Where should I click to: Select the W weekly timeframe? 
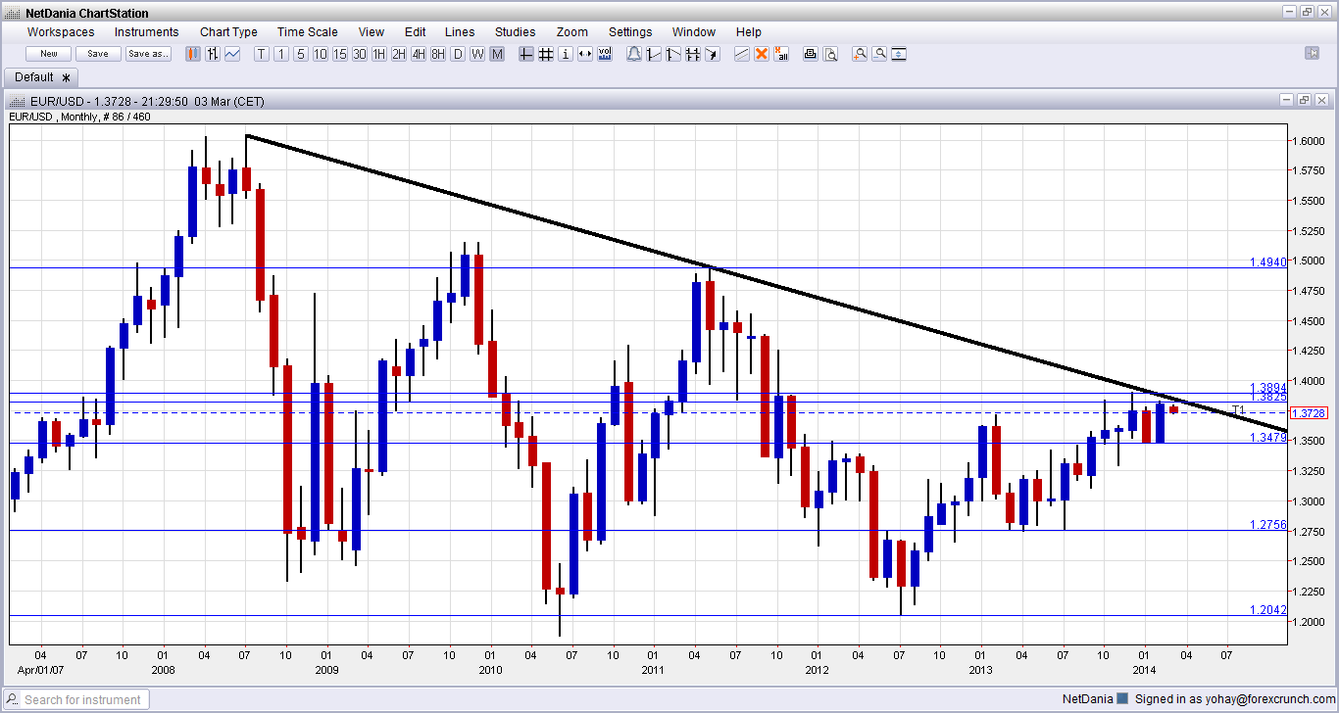point(475,54)
